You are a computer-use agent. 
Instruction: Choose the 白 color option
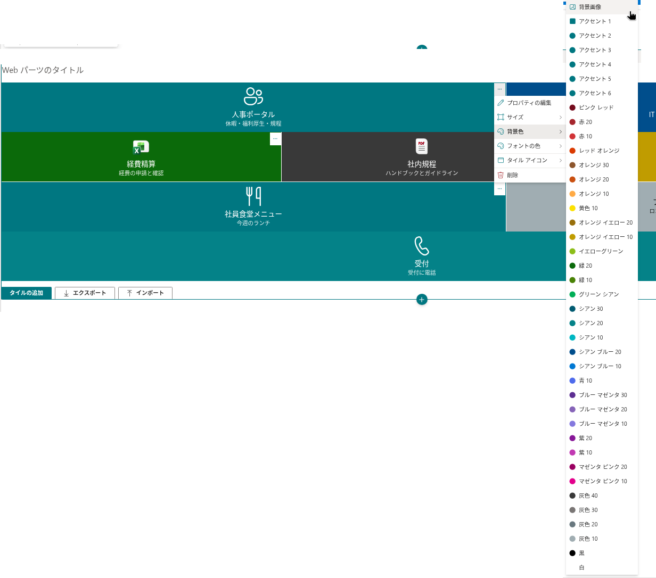[x=602, y=567]
